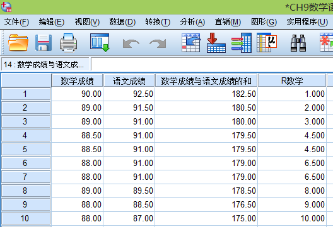This screenshot has height=227, width=333.
Task: Click cell 4.500 in row 5
Action: (292, 149)
